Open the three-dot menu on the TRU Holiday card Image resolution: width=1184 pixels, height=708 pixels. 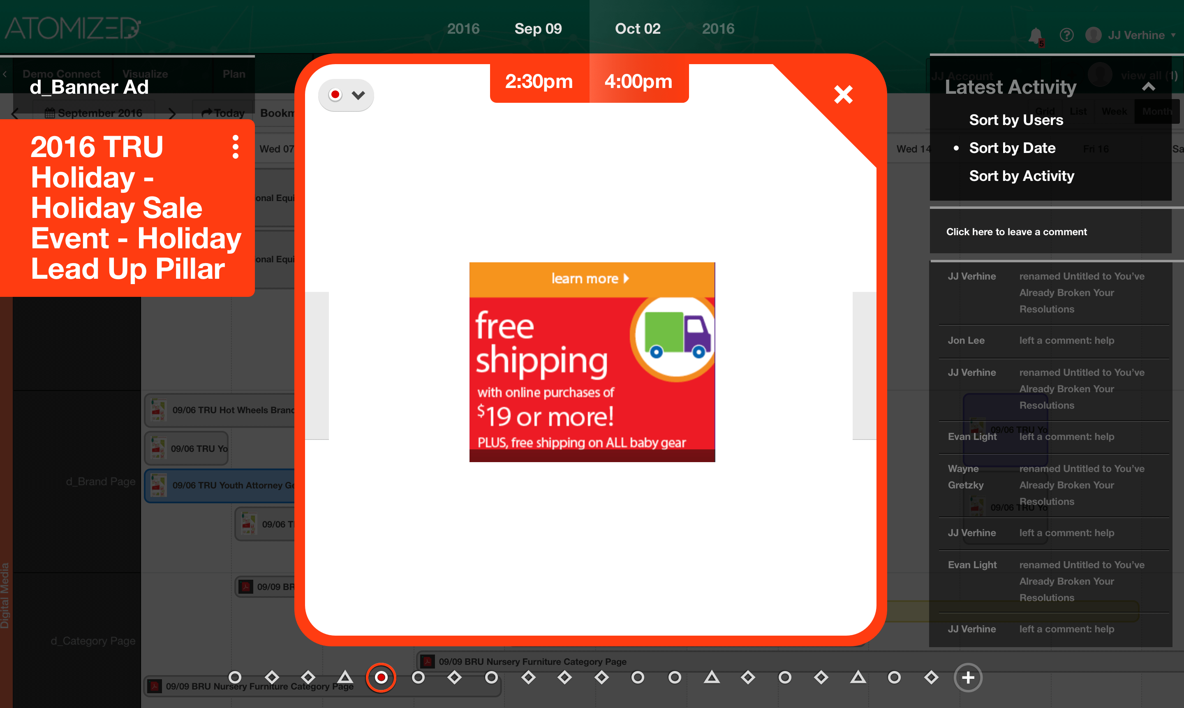(x=235, y=146)
